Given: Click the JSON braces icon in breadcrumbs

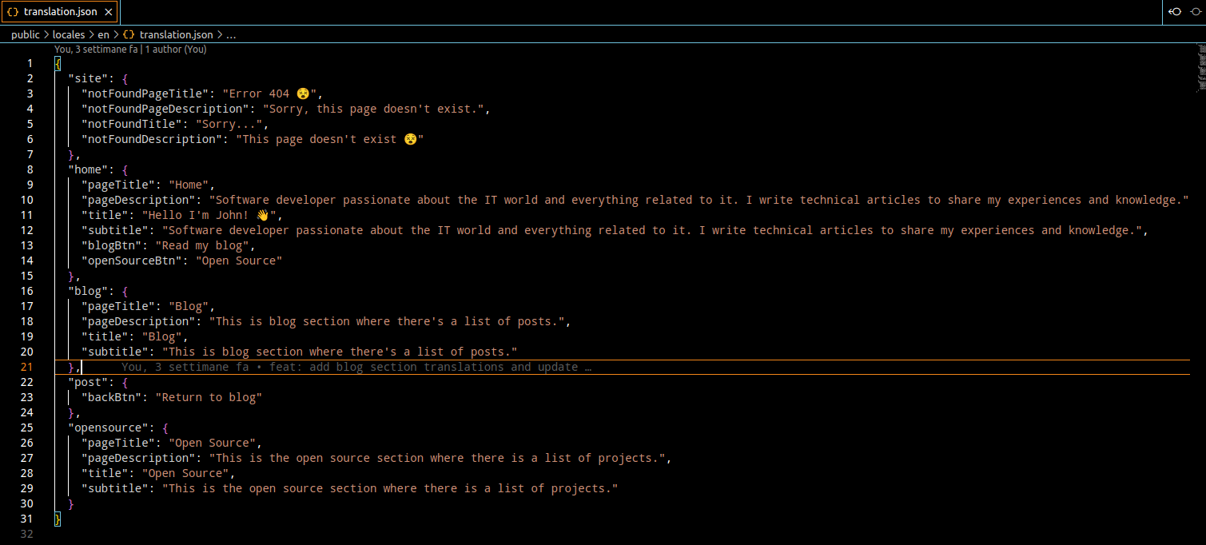Looking at the screenshot, I should click(x=128, y=35).
